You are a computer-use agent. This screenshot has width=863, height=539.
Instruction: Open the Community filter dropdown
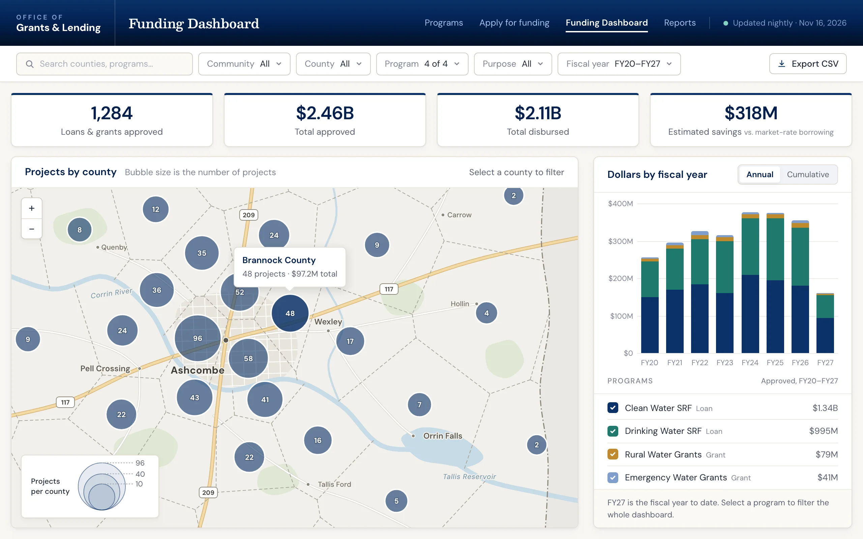click(x=244, y=64)
